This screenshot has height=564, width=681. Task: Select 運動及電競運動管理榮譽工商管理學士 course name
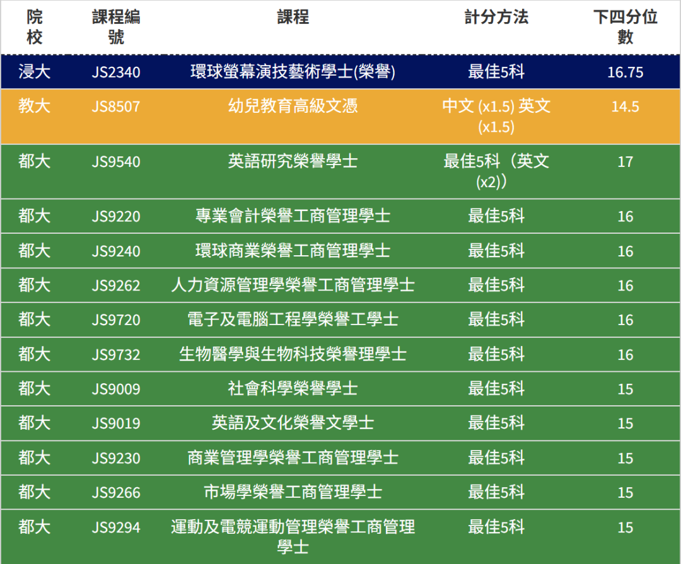(293, 537)
